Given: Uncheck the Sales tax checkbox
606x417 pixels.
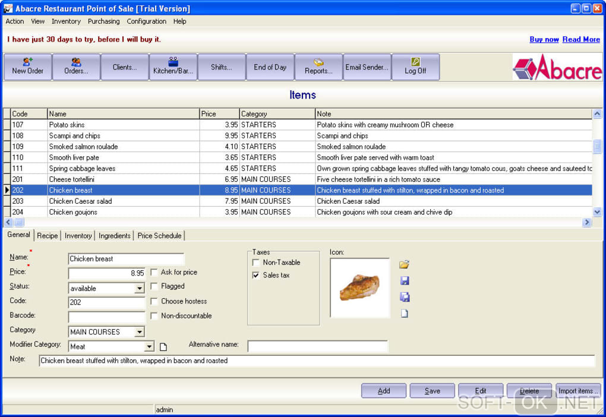Looking at the screenshot, I should (255, 275).
